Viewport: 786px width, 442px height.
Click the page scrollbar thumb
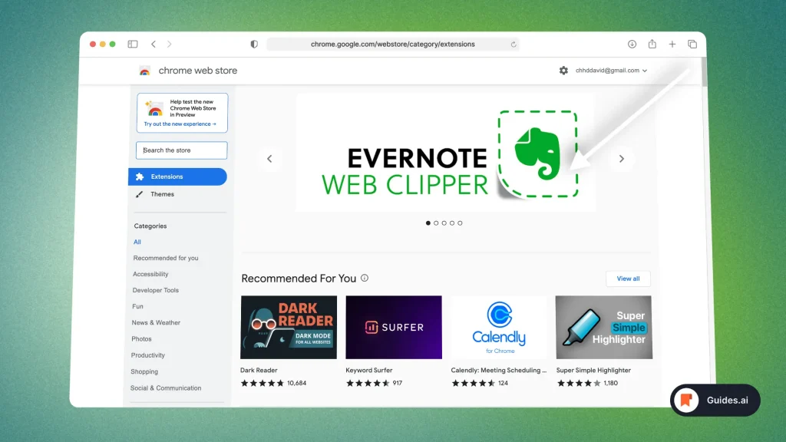[x=704, y=71]
